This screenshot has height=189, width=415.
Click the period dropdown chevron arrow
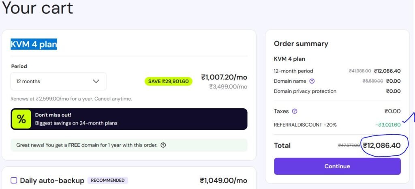pyautogui.click(x=96, y=81)
